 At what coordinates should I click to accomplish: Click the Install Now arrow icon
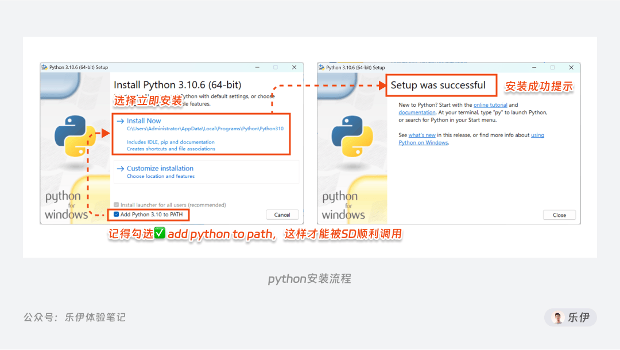pos(120,121)
